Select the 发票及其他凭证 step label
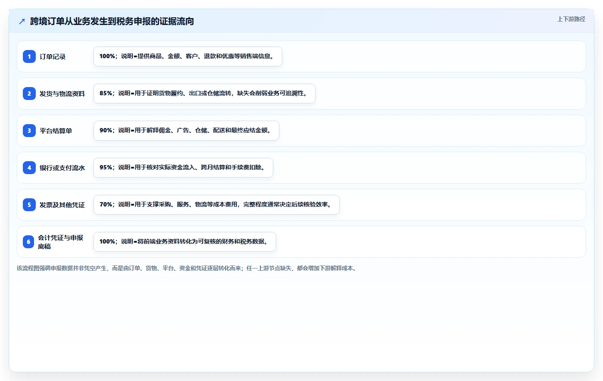This screenshot has height=381, width=603. pyautogui.click(x=62, y=205)
